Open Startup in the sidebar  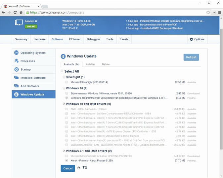pyautogui.click(x=34, y=69)
